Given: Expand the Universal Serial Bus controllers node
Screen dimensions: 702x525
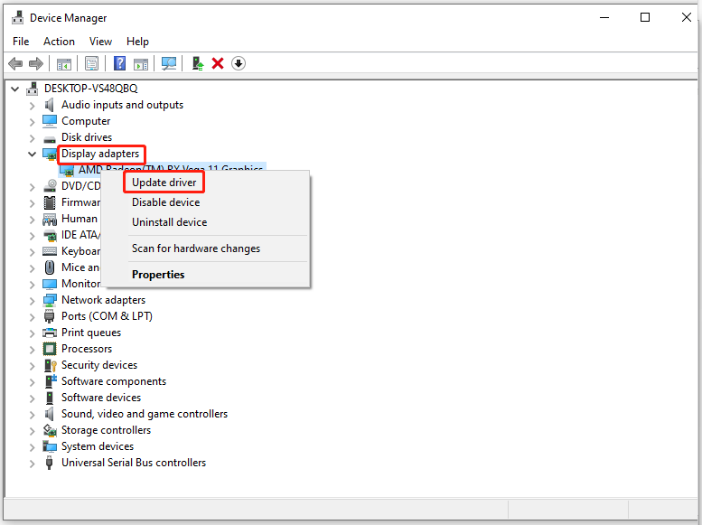Looking at the screenshot, I should (32, 464).
